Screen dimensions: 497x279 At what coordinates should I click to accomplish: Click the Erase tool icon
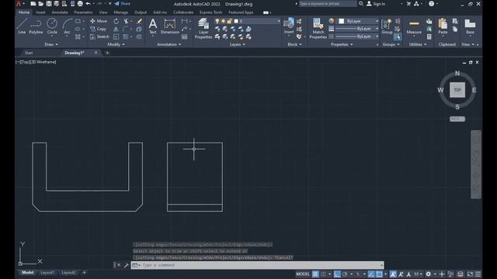coord(139,21)
